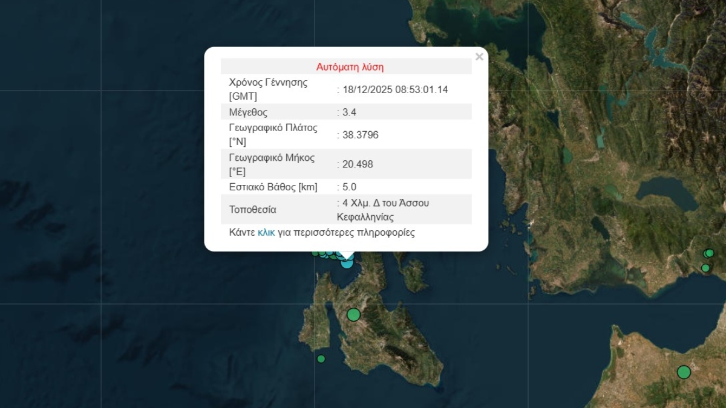726x408 pixels.
Task: Click the large dark lake on the mainland
Action: [664, 195]
